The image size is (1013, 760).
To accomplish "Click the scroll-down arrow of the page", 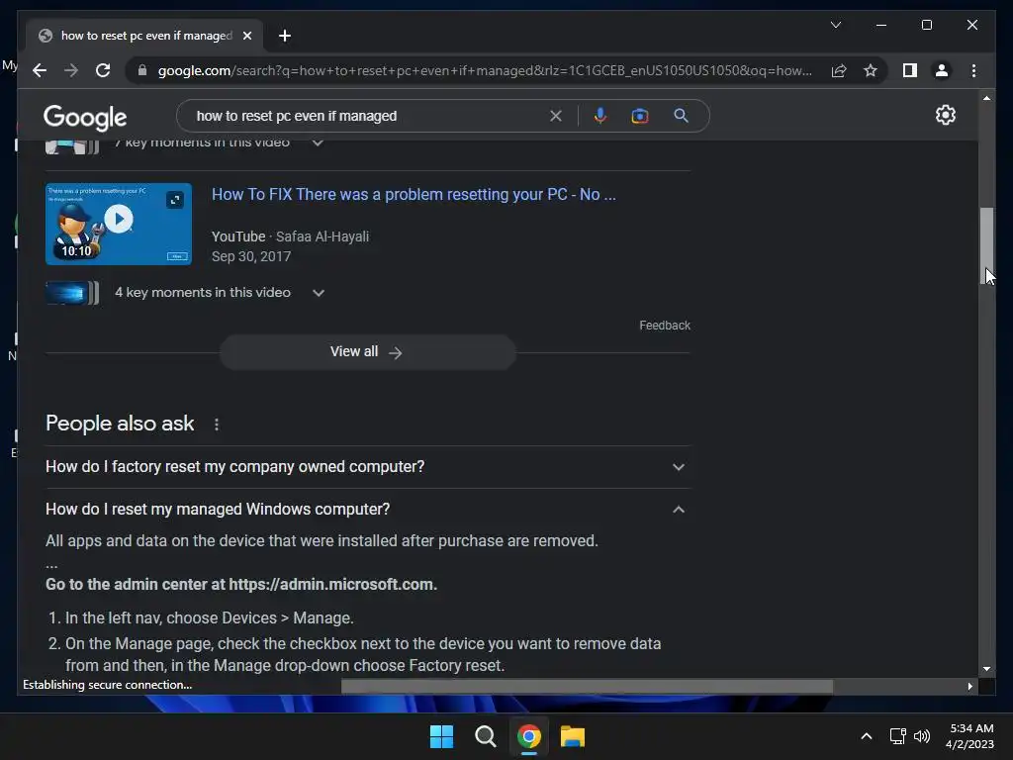I will tap(986, 670).
